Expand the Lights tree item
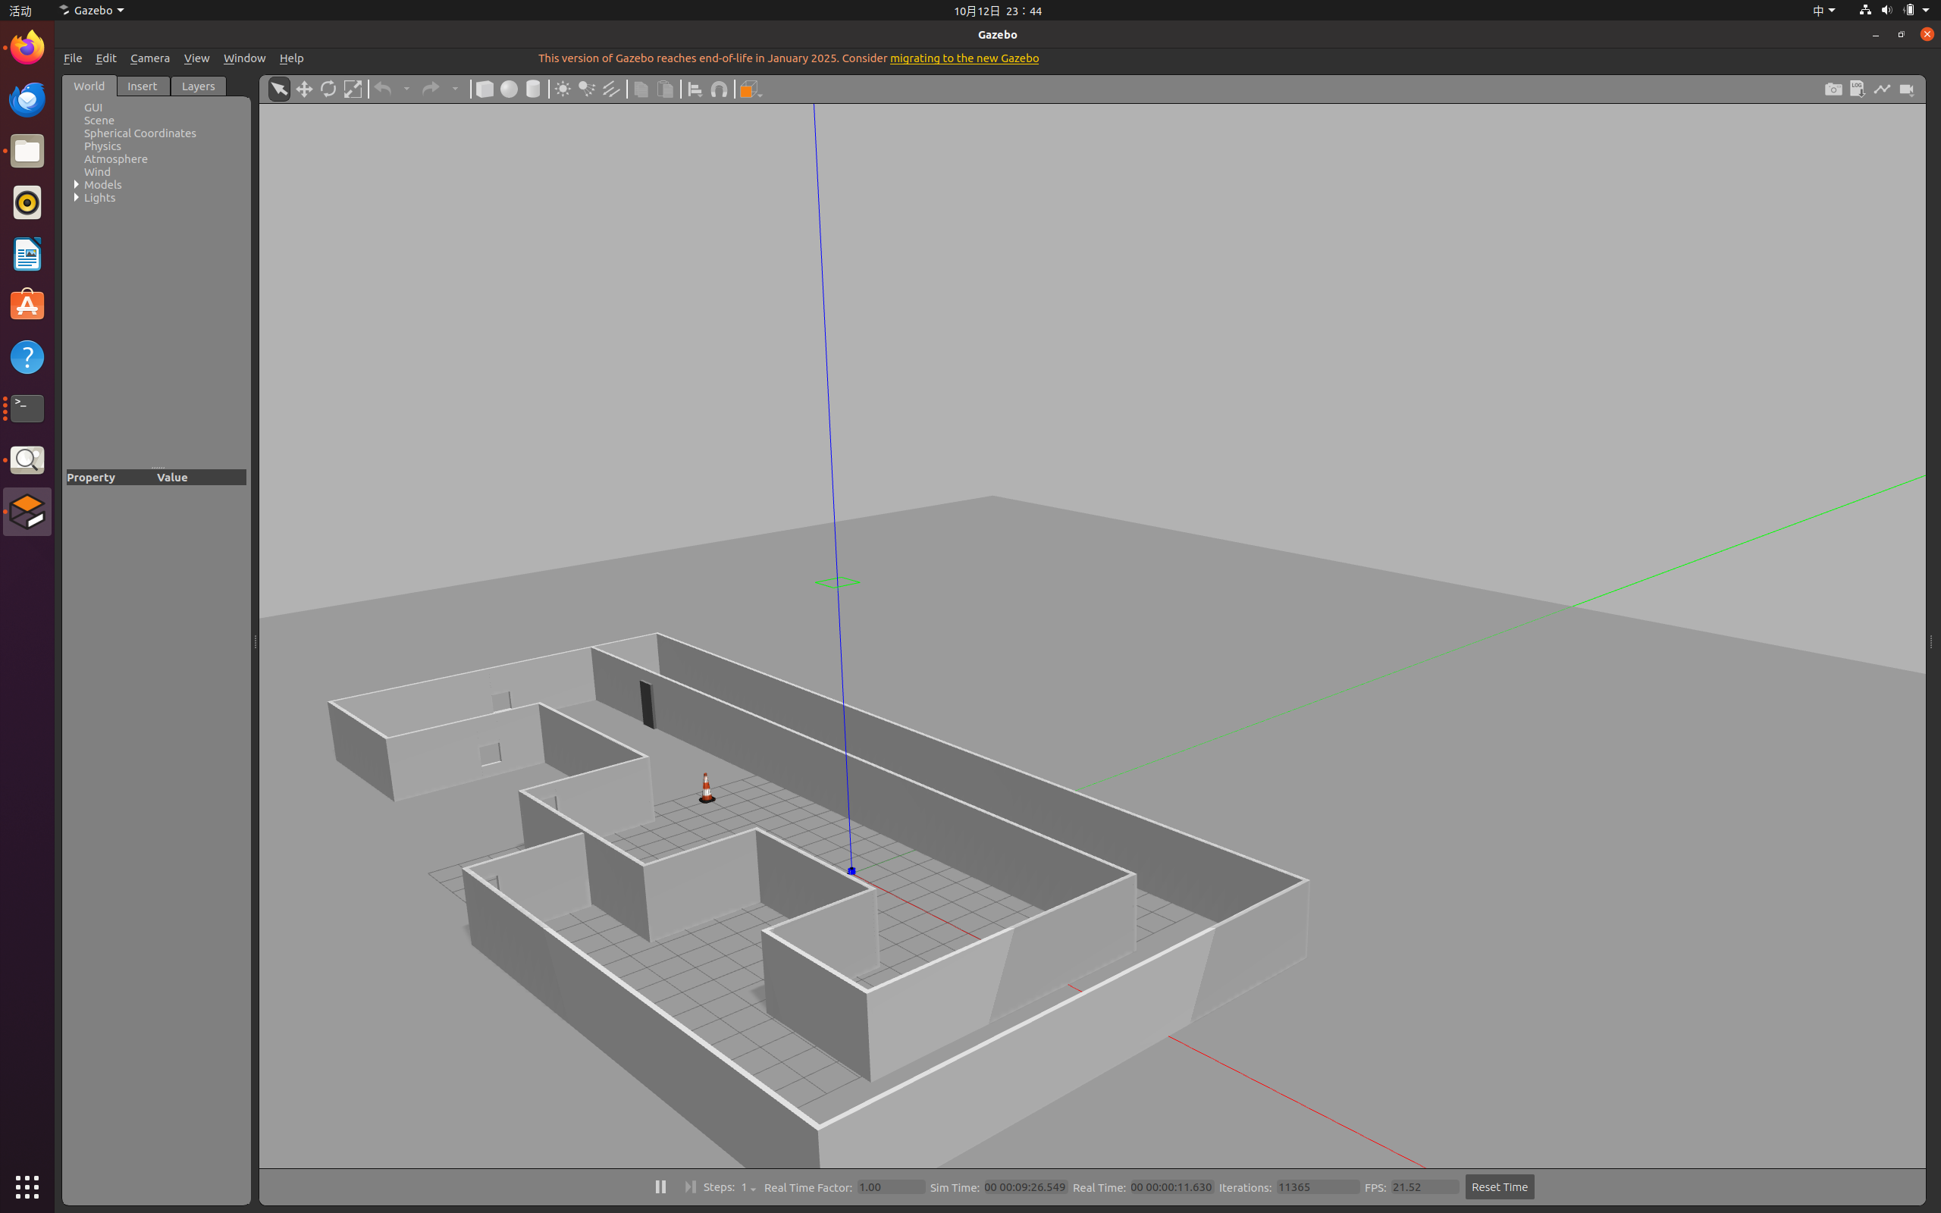The height and width of the screenshot is (1213, 1941). point(76,197)
